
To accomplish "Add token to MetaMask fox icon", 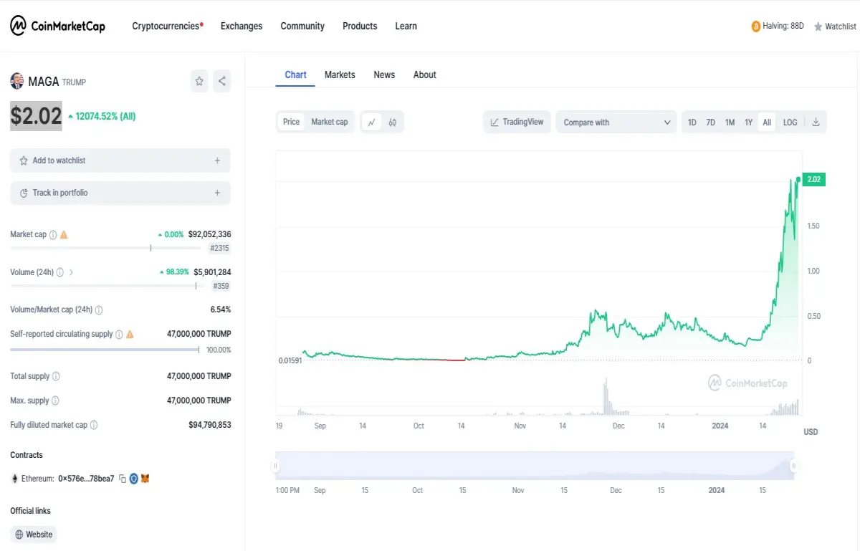I will click(x=145, y=479).
